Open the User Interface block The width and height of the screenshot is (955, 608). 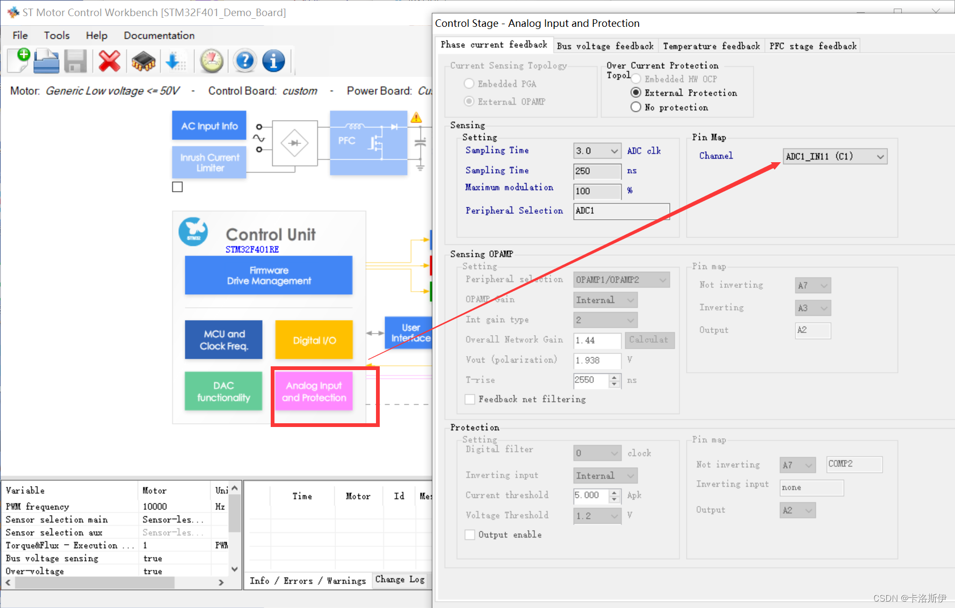[x=409, y=332]
